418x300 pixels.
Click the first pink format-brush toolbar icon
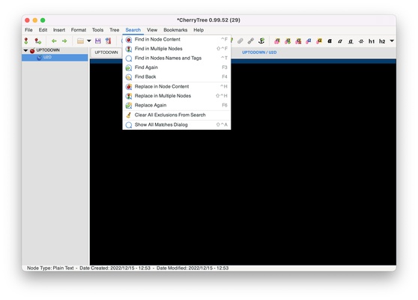tap(277, 41)
